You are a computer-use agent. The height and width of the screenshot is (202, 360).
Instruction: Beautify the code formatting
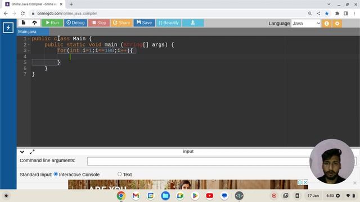pos(169,22)
